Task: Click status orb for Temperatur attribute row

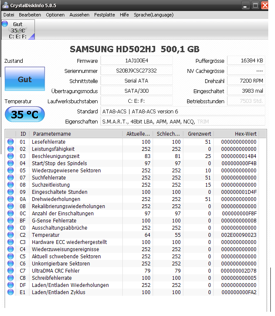Action: point(11,235)
